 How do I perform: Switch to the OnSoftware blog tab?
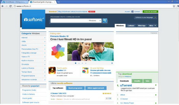[15, 2]
